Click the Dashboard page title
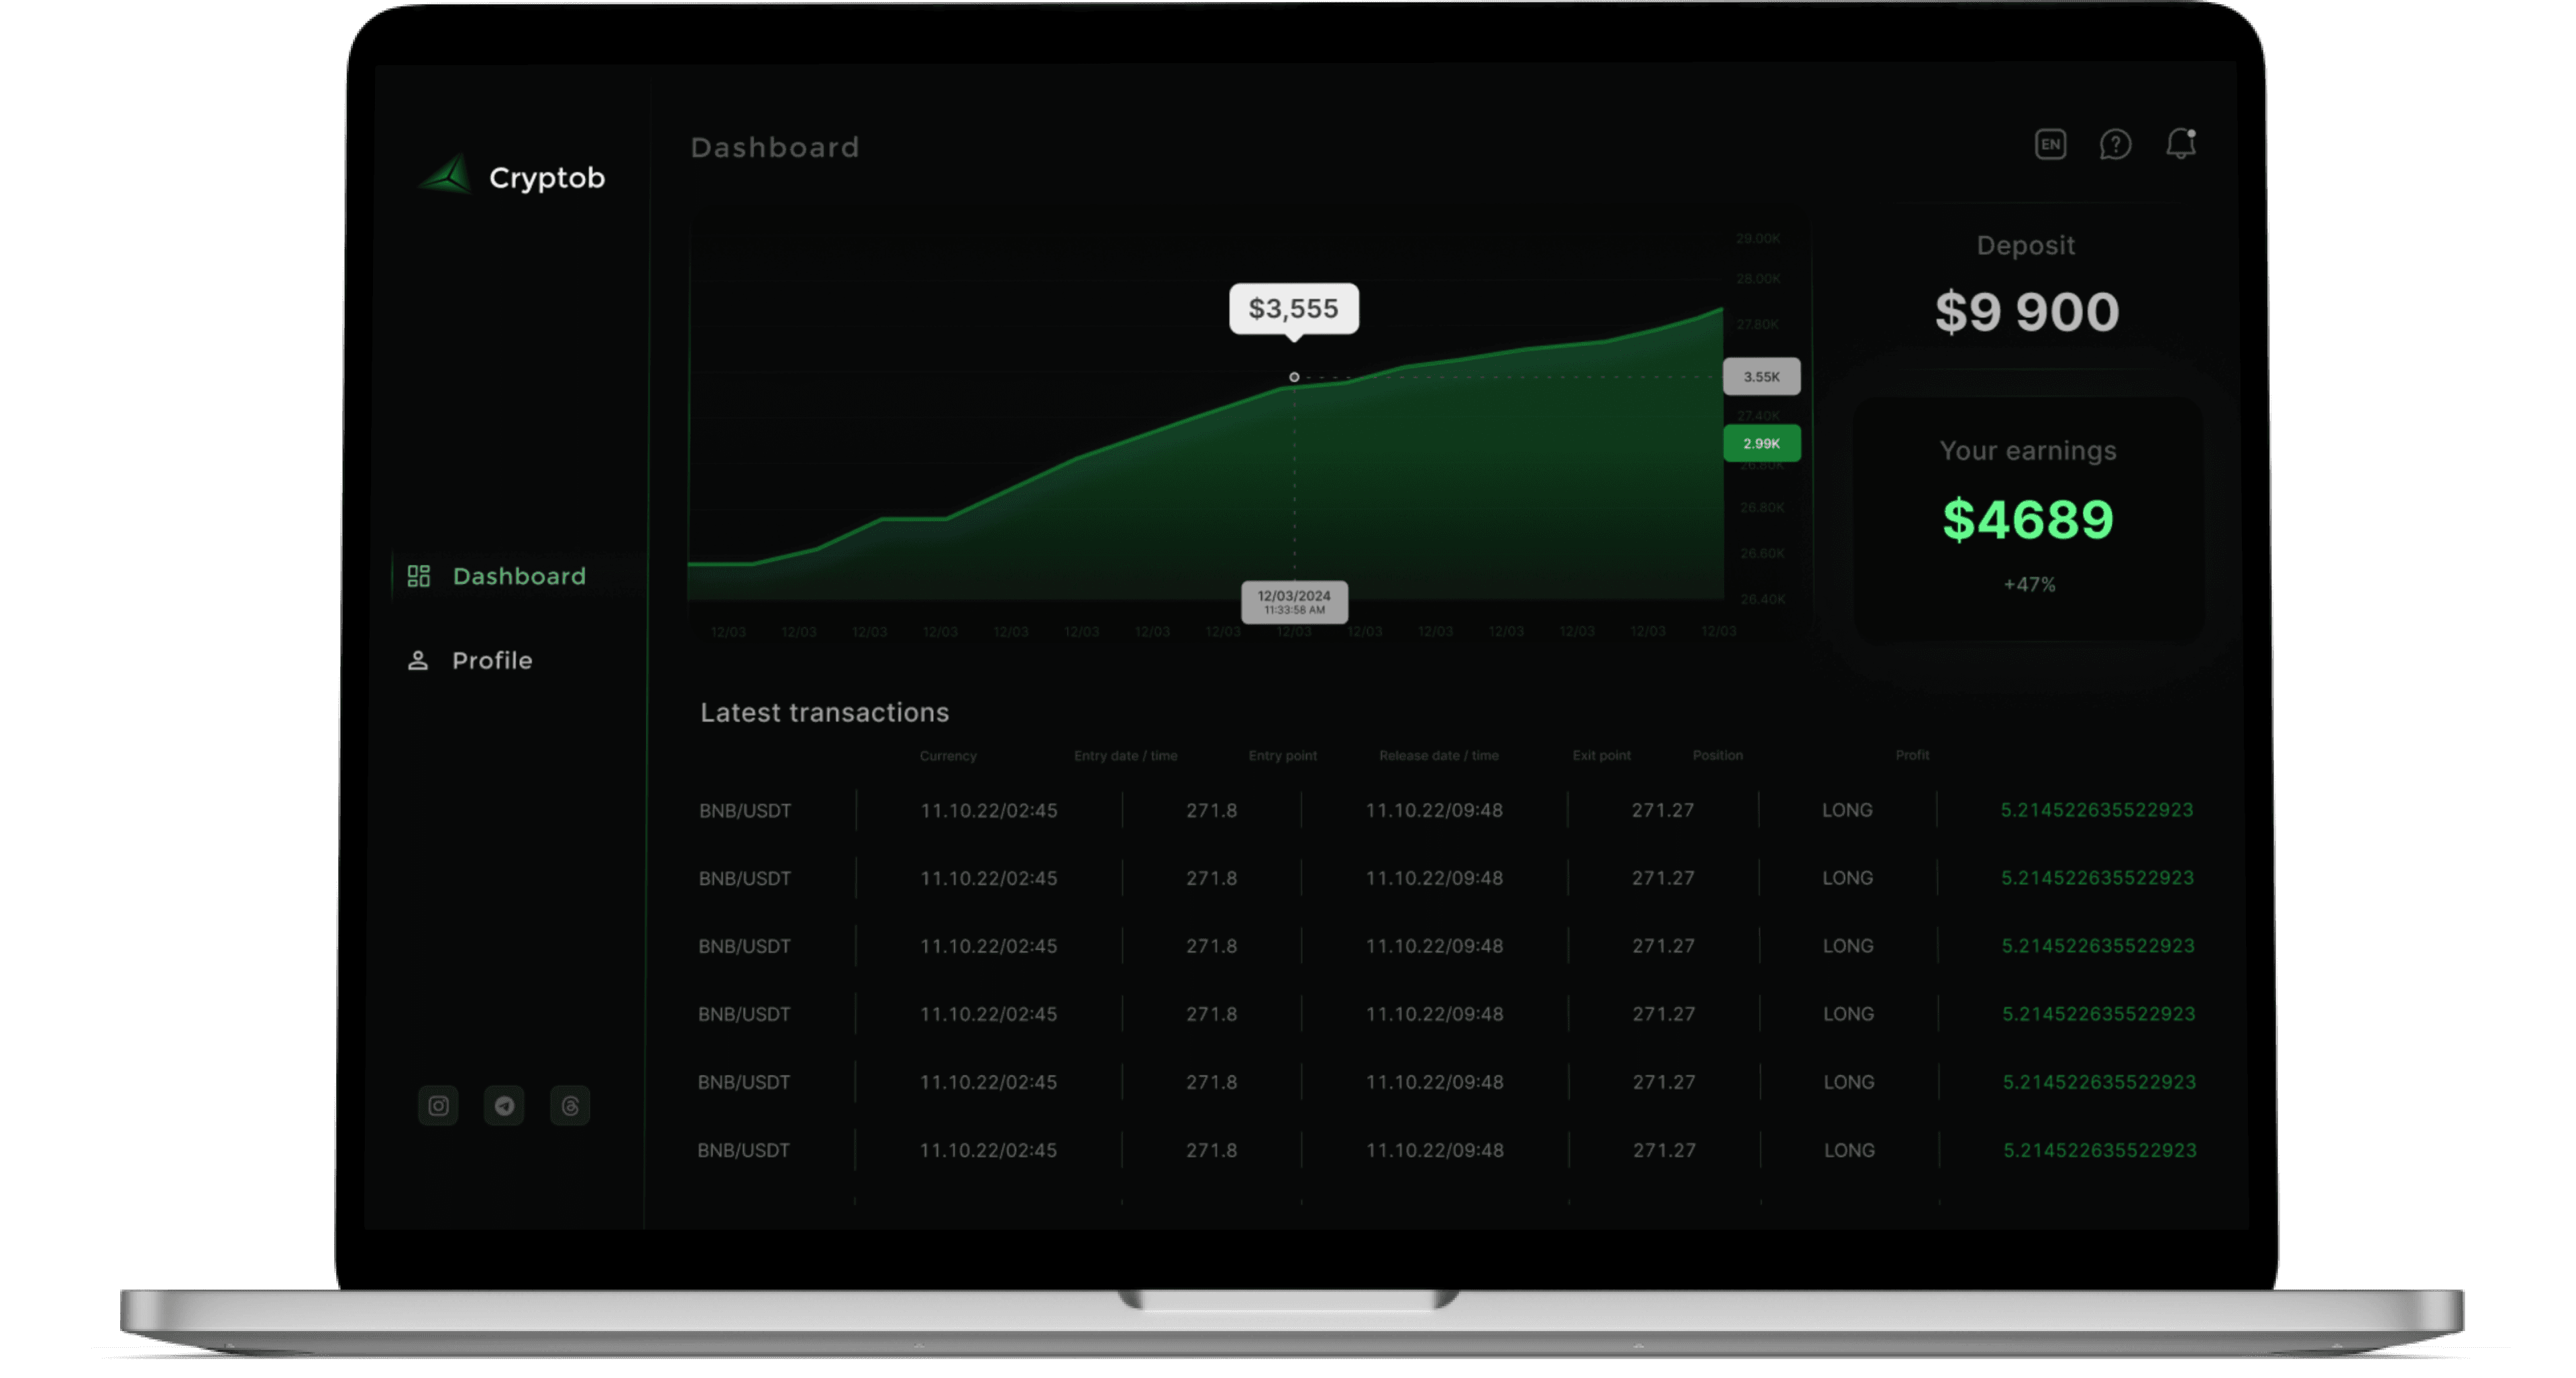The width and height of the screenshot is (2576, 1378). (775, 148)
